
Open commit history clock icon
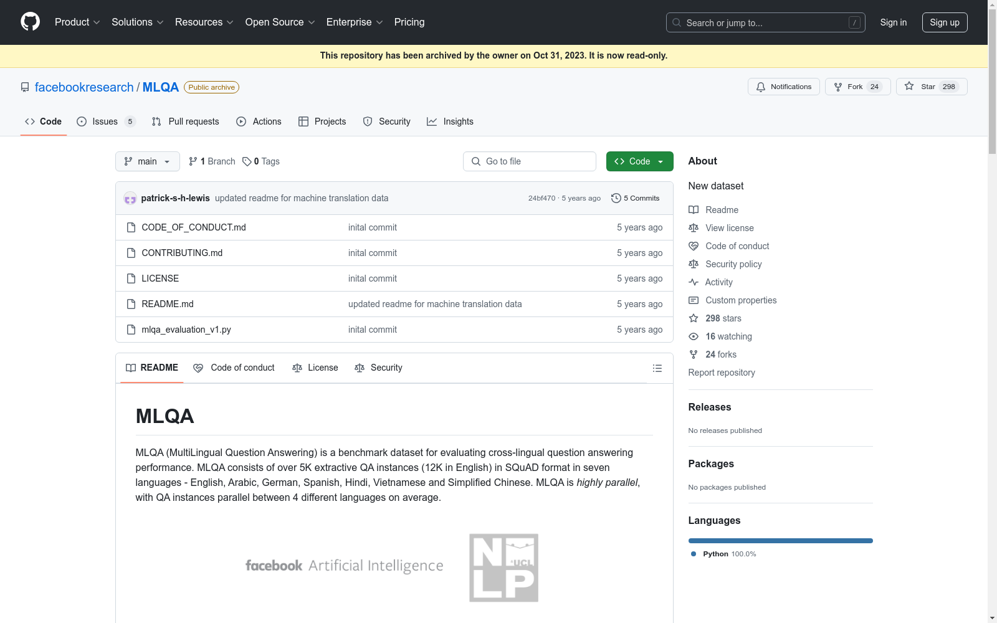616,198
